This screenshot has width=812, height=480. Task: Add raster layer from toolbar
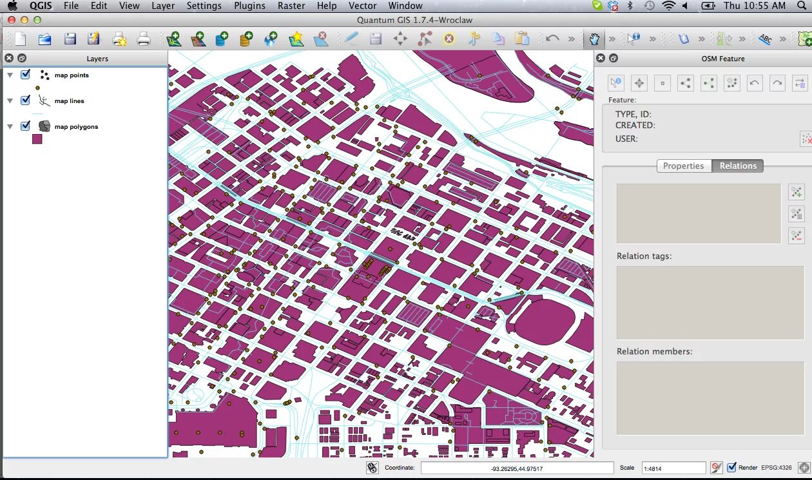click(x=197, y=39)
